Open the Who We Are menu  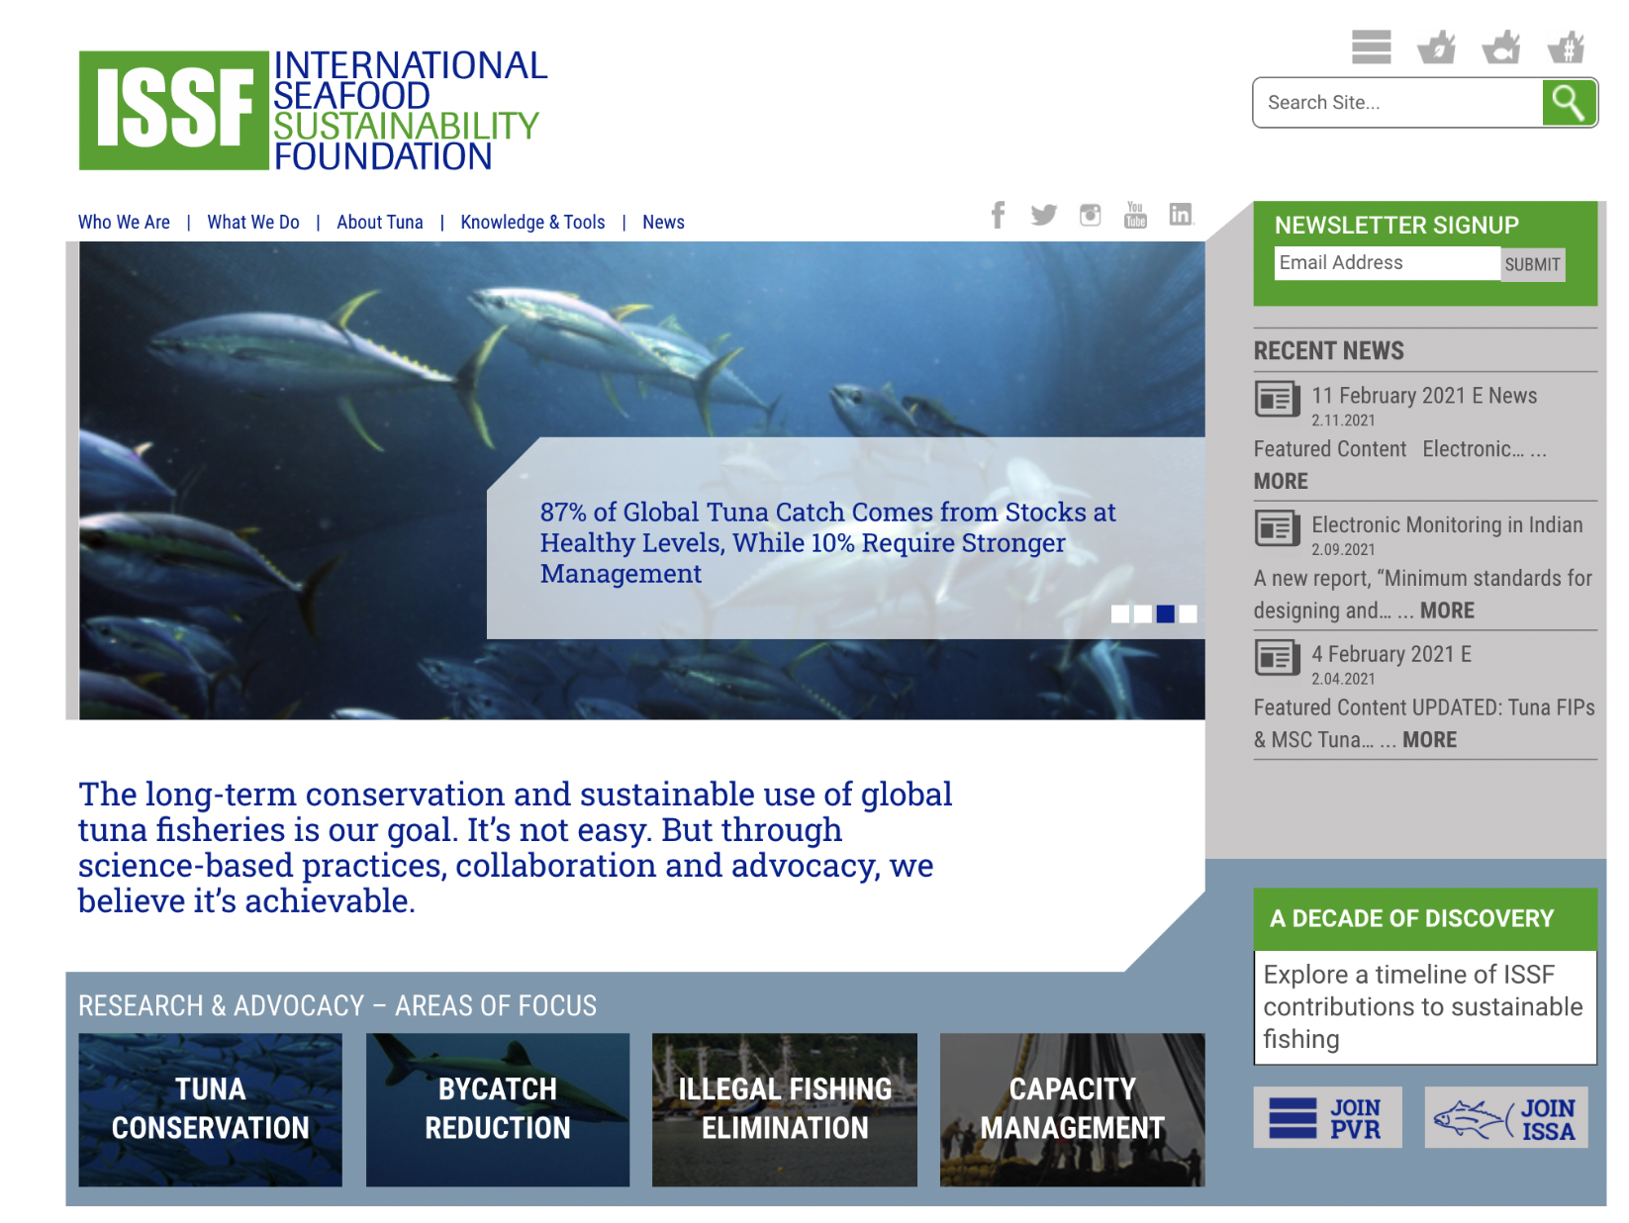click(x=124, y=223)
